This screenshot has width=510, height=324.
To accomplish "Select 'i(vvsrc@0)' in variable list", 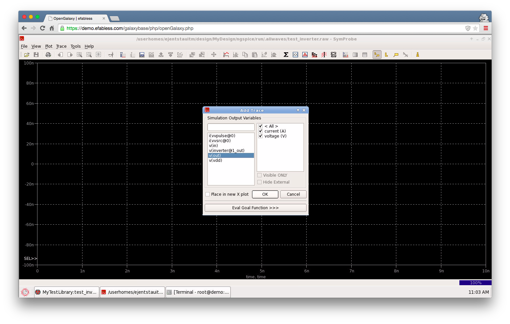I will 231,140.
